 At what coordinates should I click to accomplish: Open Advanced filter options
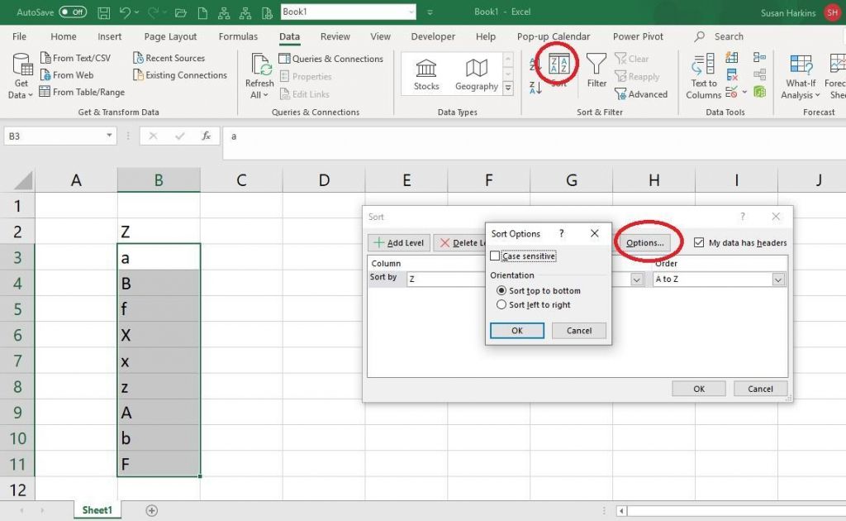pyautogui.click(x=642, y=93)
